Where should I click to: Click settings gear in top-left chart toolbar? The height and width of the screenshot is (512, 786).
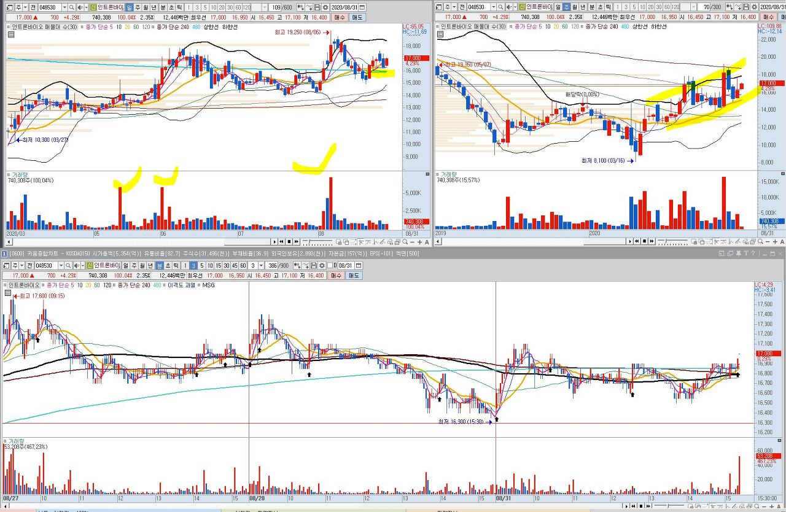point(325,7)
